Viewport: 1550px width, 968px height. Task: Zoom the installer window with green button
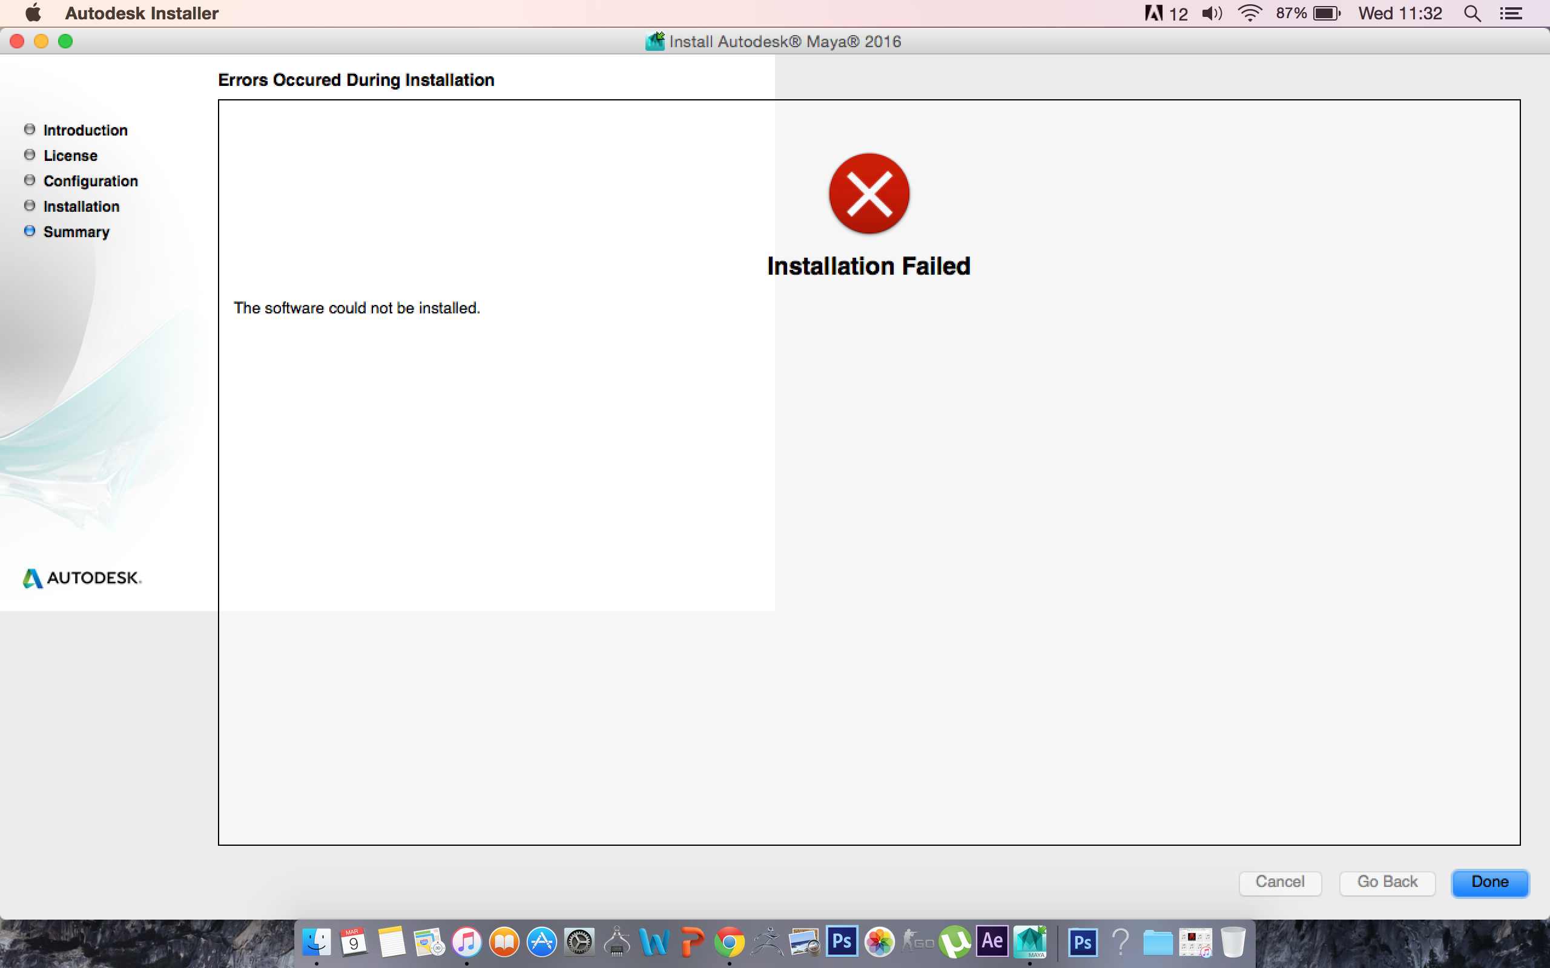65,42
